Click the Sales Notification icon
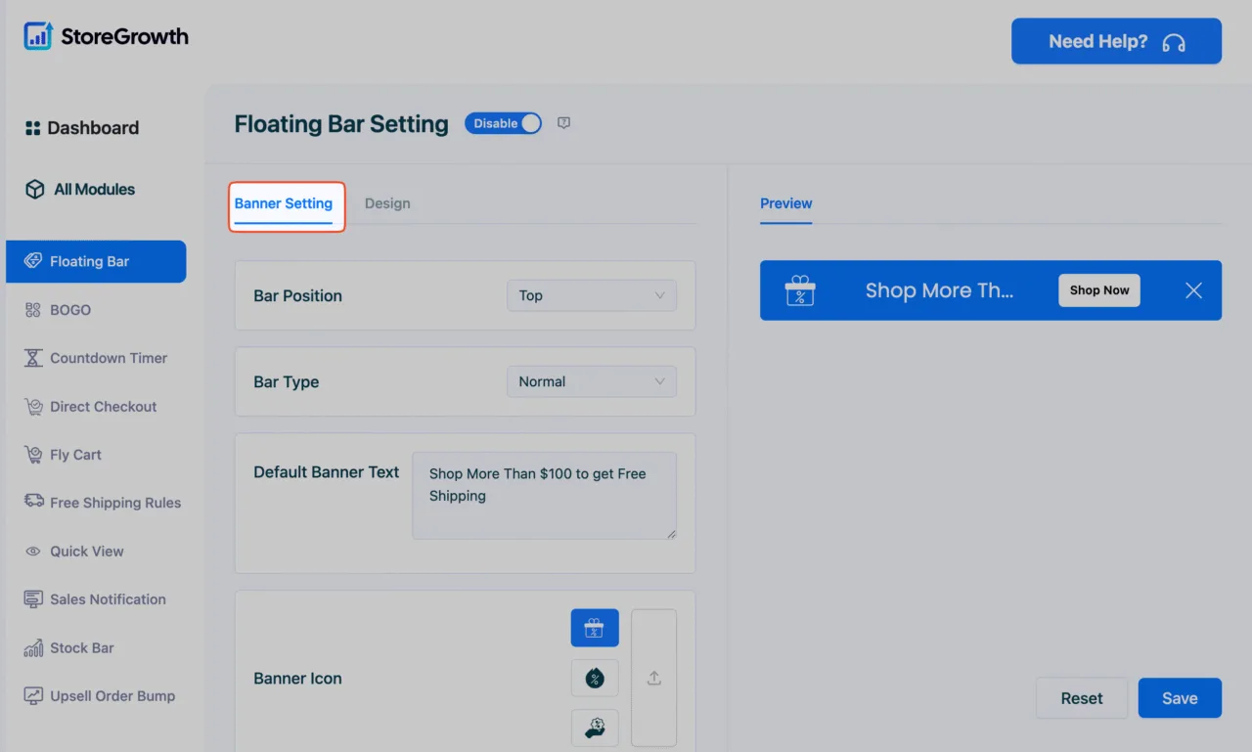The height and width of the screenshot is (752, 1252). (33, 599)
